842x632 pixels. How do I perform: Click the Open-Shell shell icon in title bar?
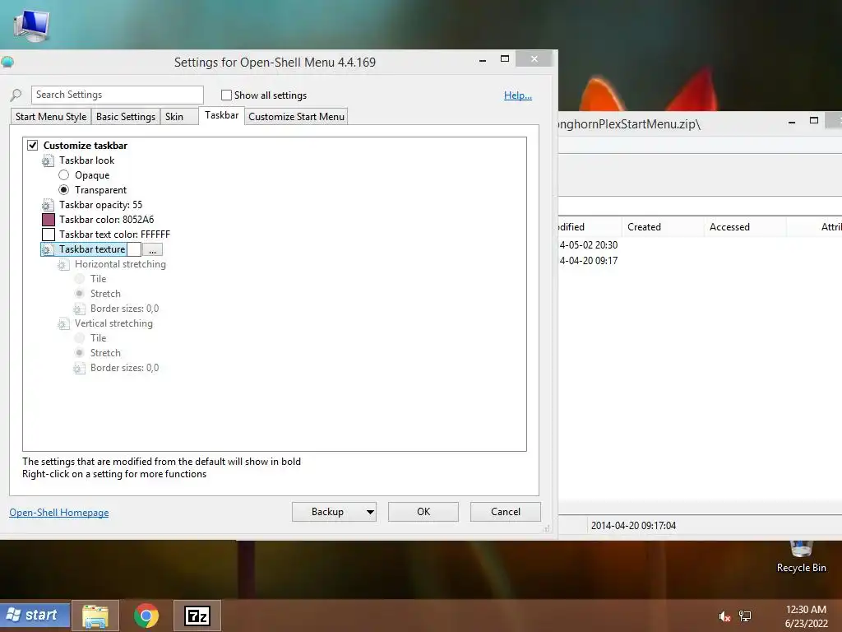(7, 63)
